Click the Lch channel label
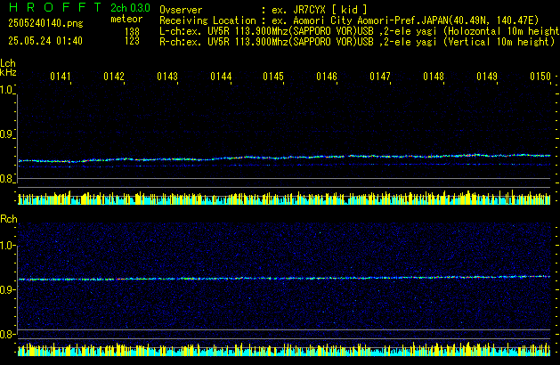The height and width of the screenshot is (365, 560). [x=8, y=63]
